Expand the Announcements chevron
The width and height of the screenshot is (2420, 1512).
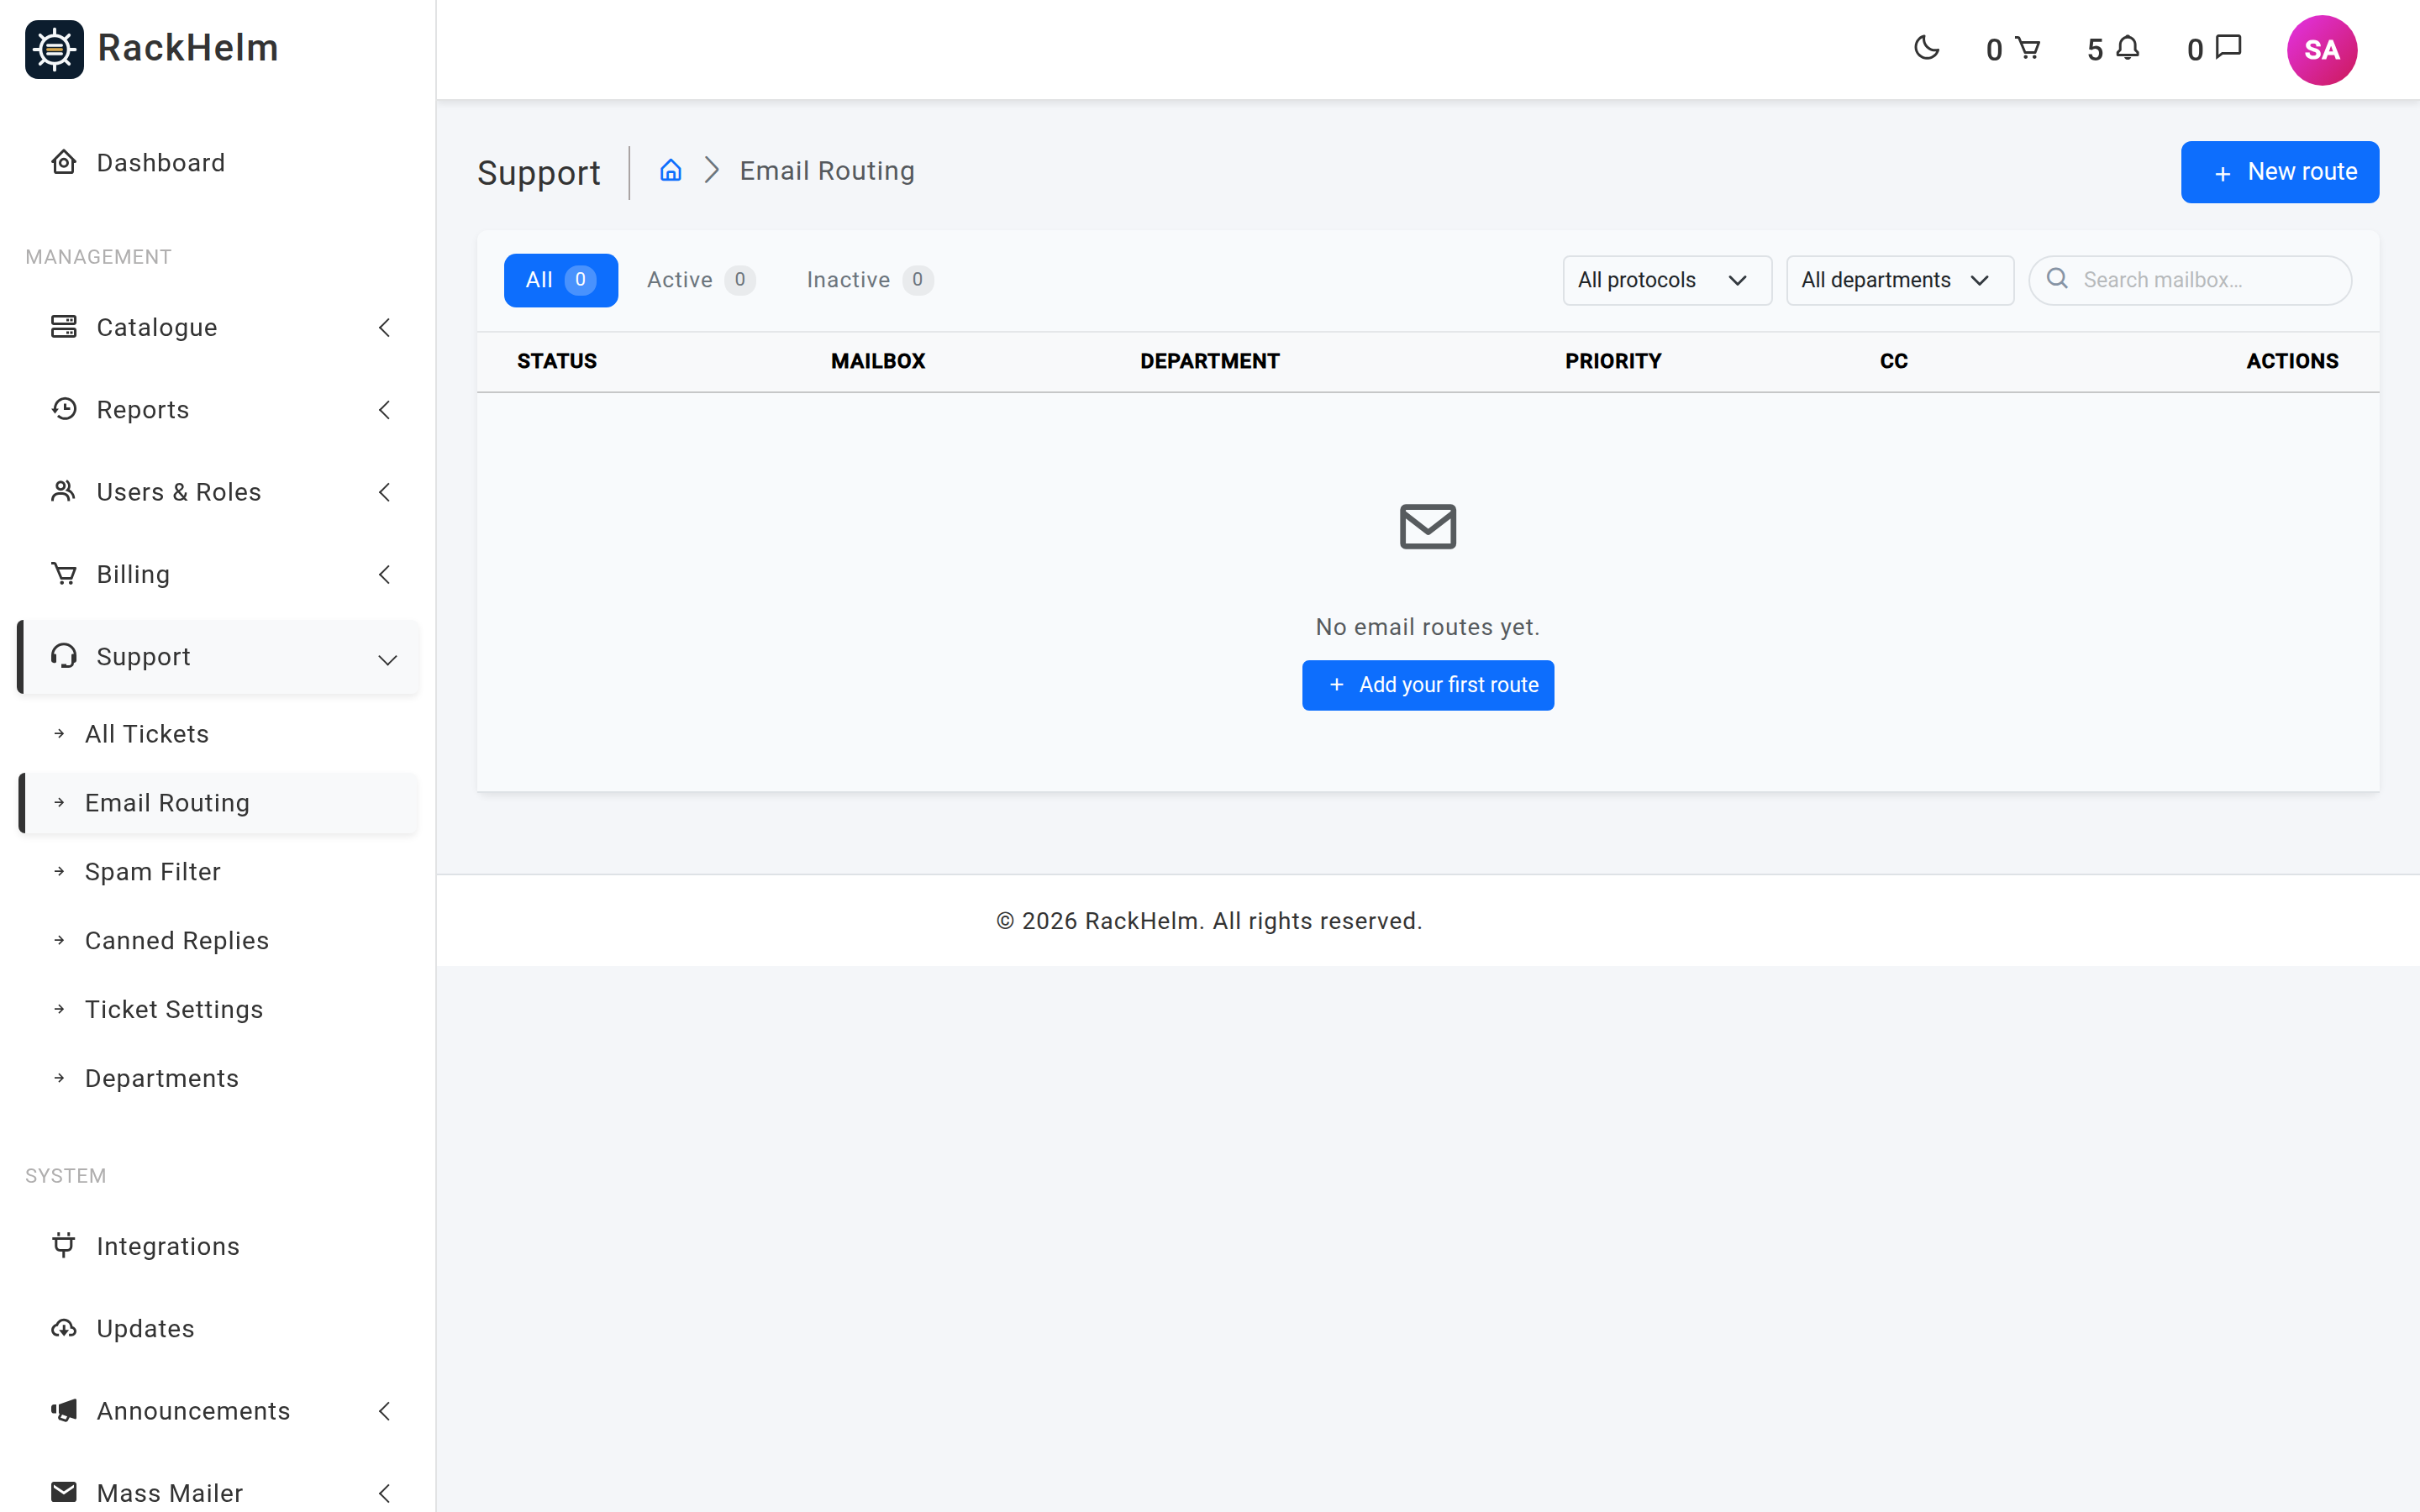[384, 1410]
